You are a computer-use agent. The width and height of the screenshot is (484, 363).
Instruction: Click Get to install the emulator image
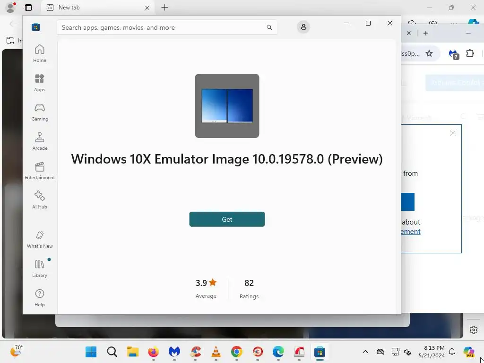click(x=227, y=219)
